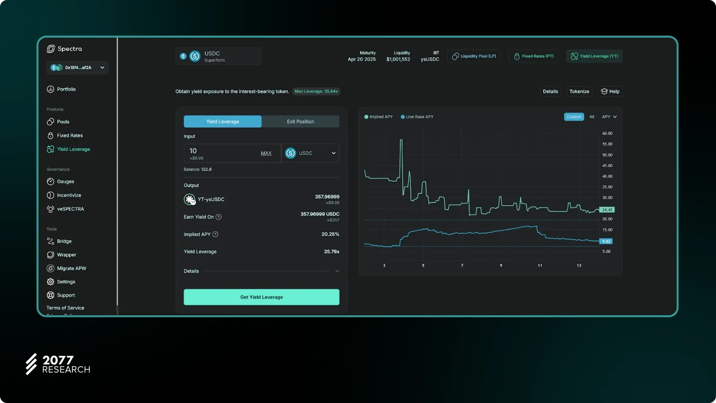Image resolution: width=716 pixels, height=403 pixels.
Task: Open the Gauges governance icon
Action: coord(51,181)
